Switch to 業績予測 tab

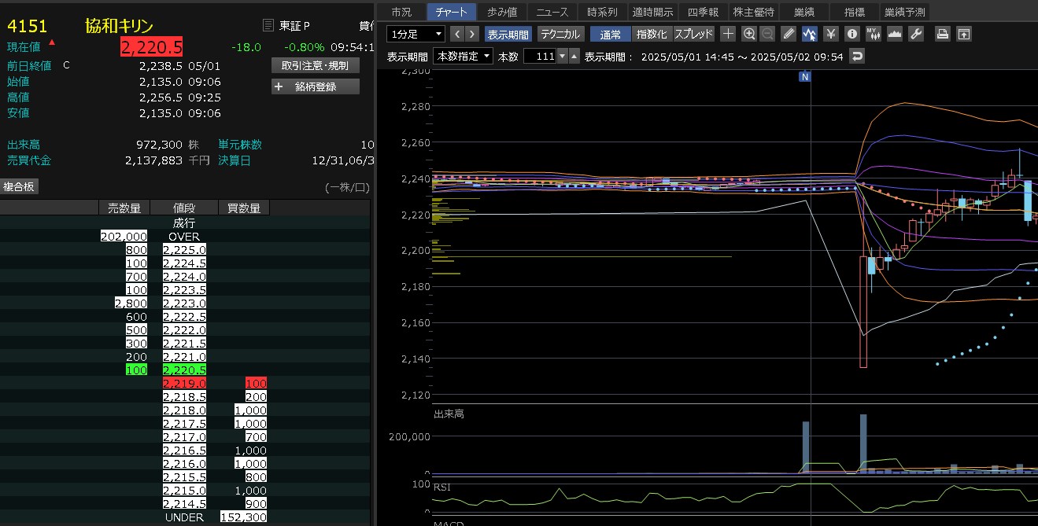905,12
